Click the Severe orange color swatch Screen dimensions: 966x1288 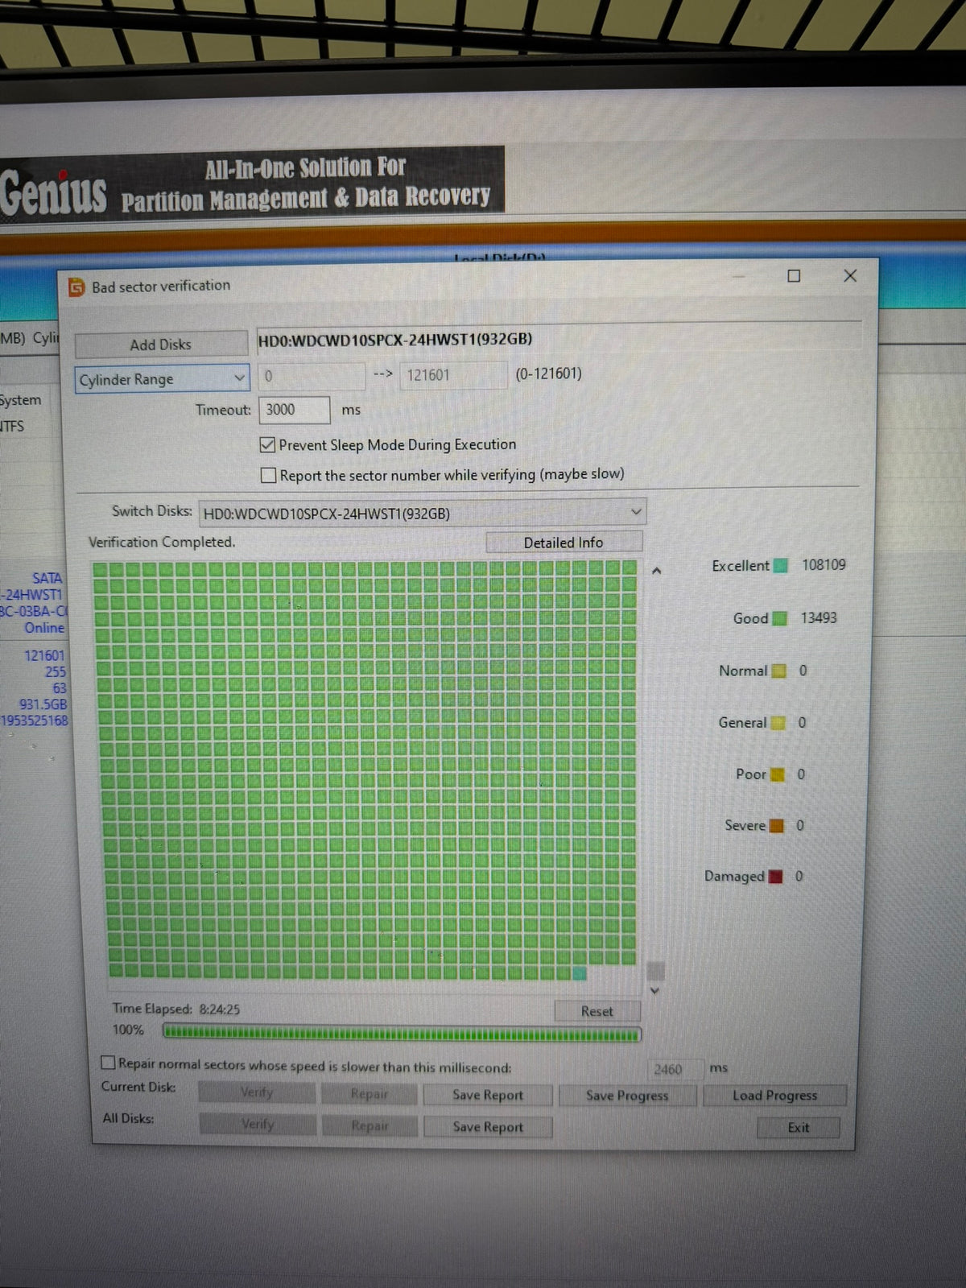pos(776,826)
